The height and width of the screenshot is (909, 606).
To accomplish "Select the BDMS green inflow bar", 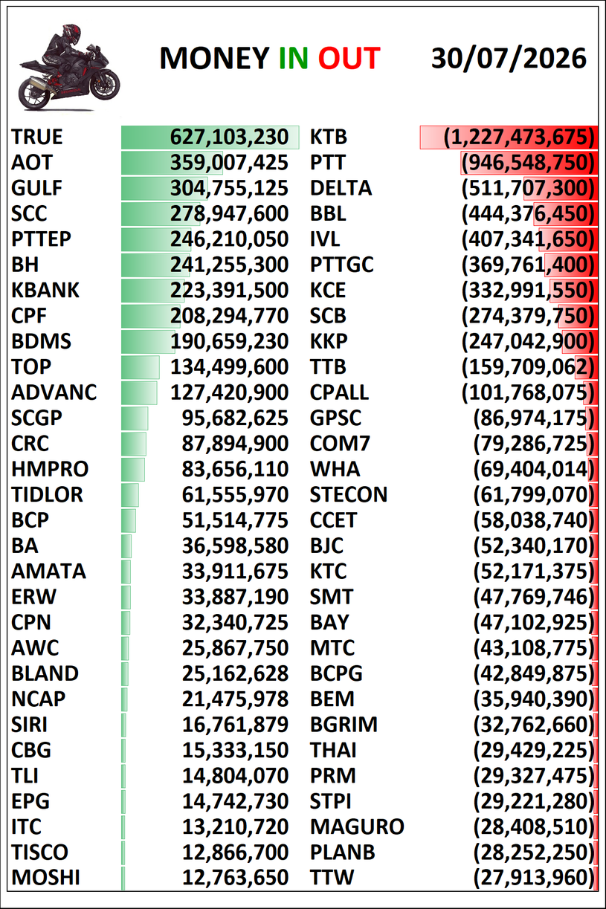I will point(148,342).
